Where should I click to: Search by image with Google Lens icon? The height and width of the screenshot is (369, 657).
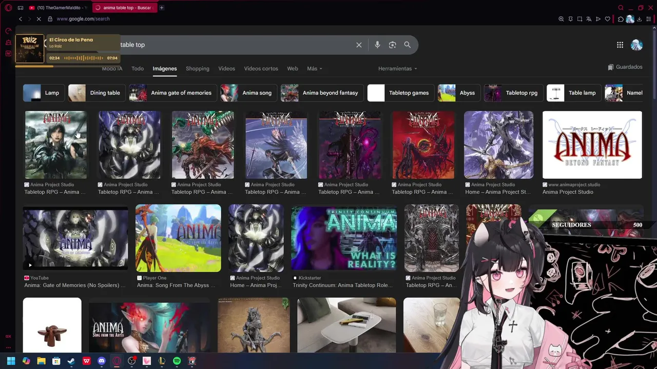point(392,45)
